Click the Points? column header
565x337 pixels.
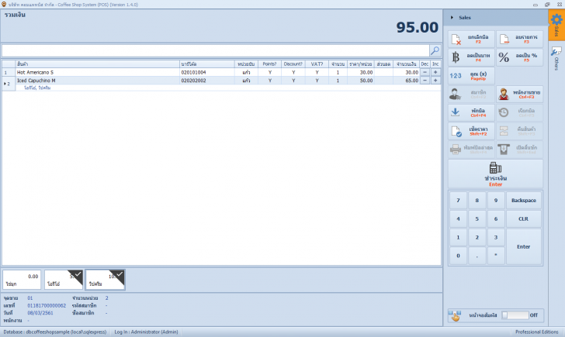[x=269, y=64]
